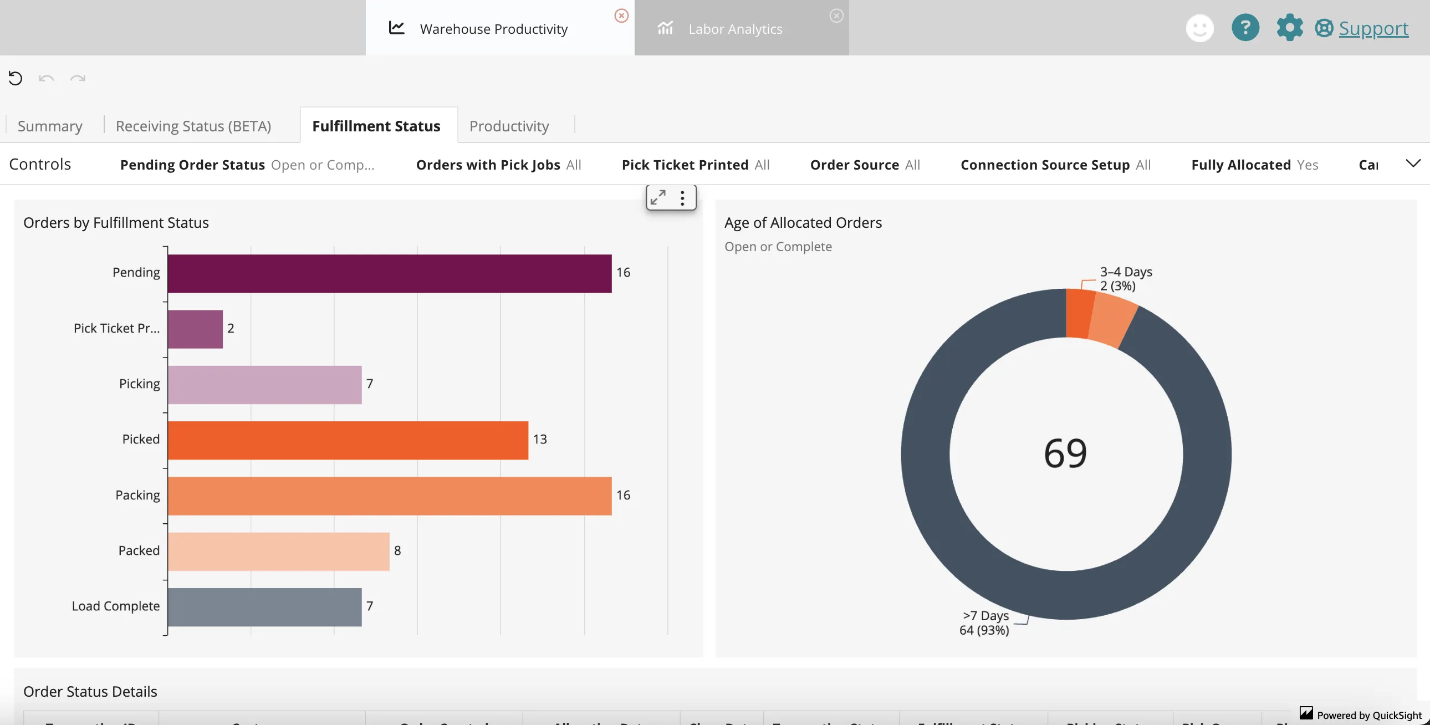1430x725 pixels.
Task: Open help with the question mark icon
Action: point(1245,28)
